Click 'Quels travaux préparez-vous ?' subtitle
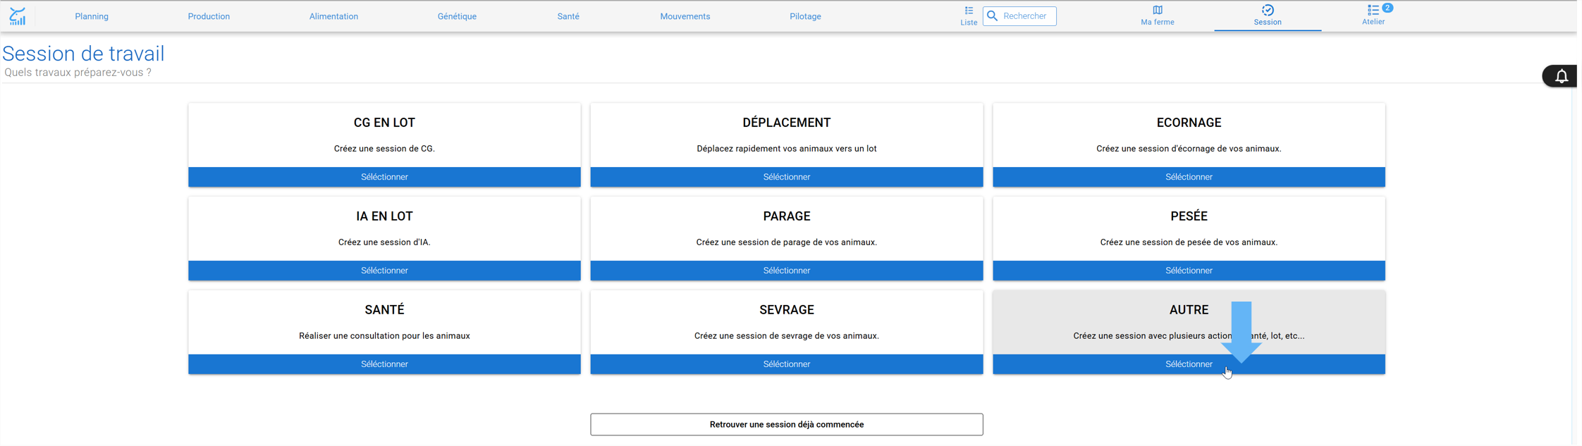Image resolution: width=1582 pixels, height=446 pixels. click(x=78, y=73)
